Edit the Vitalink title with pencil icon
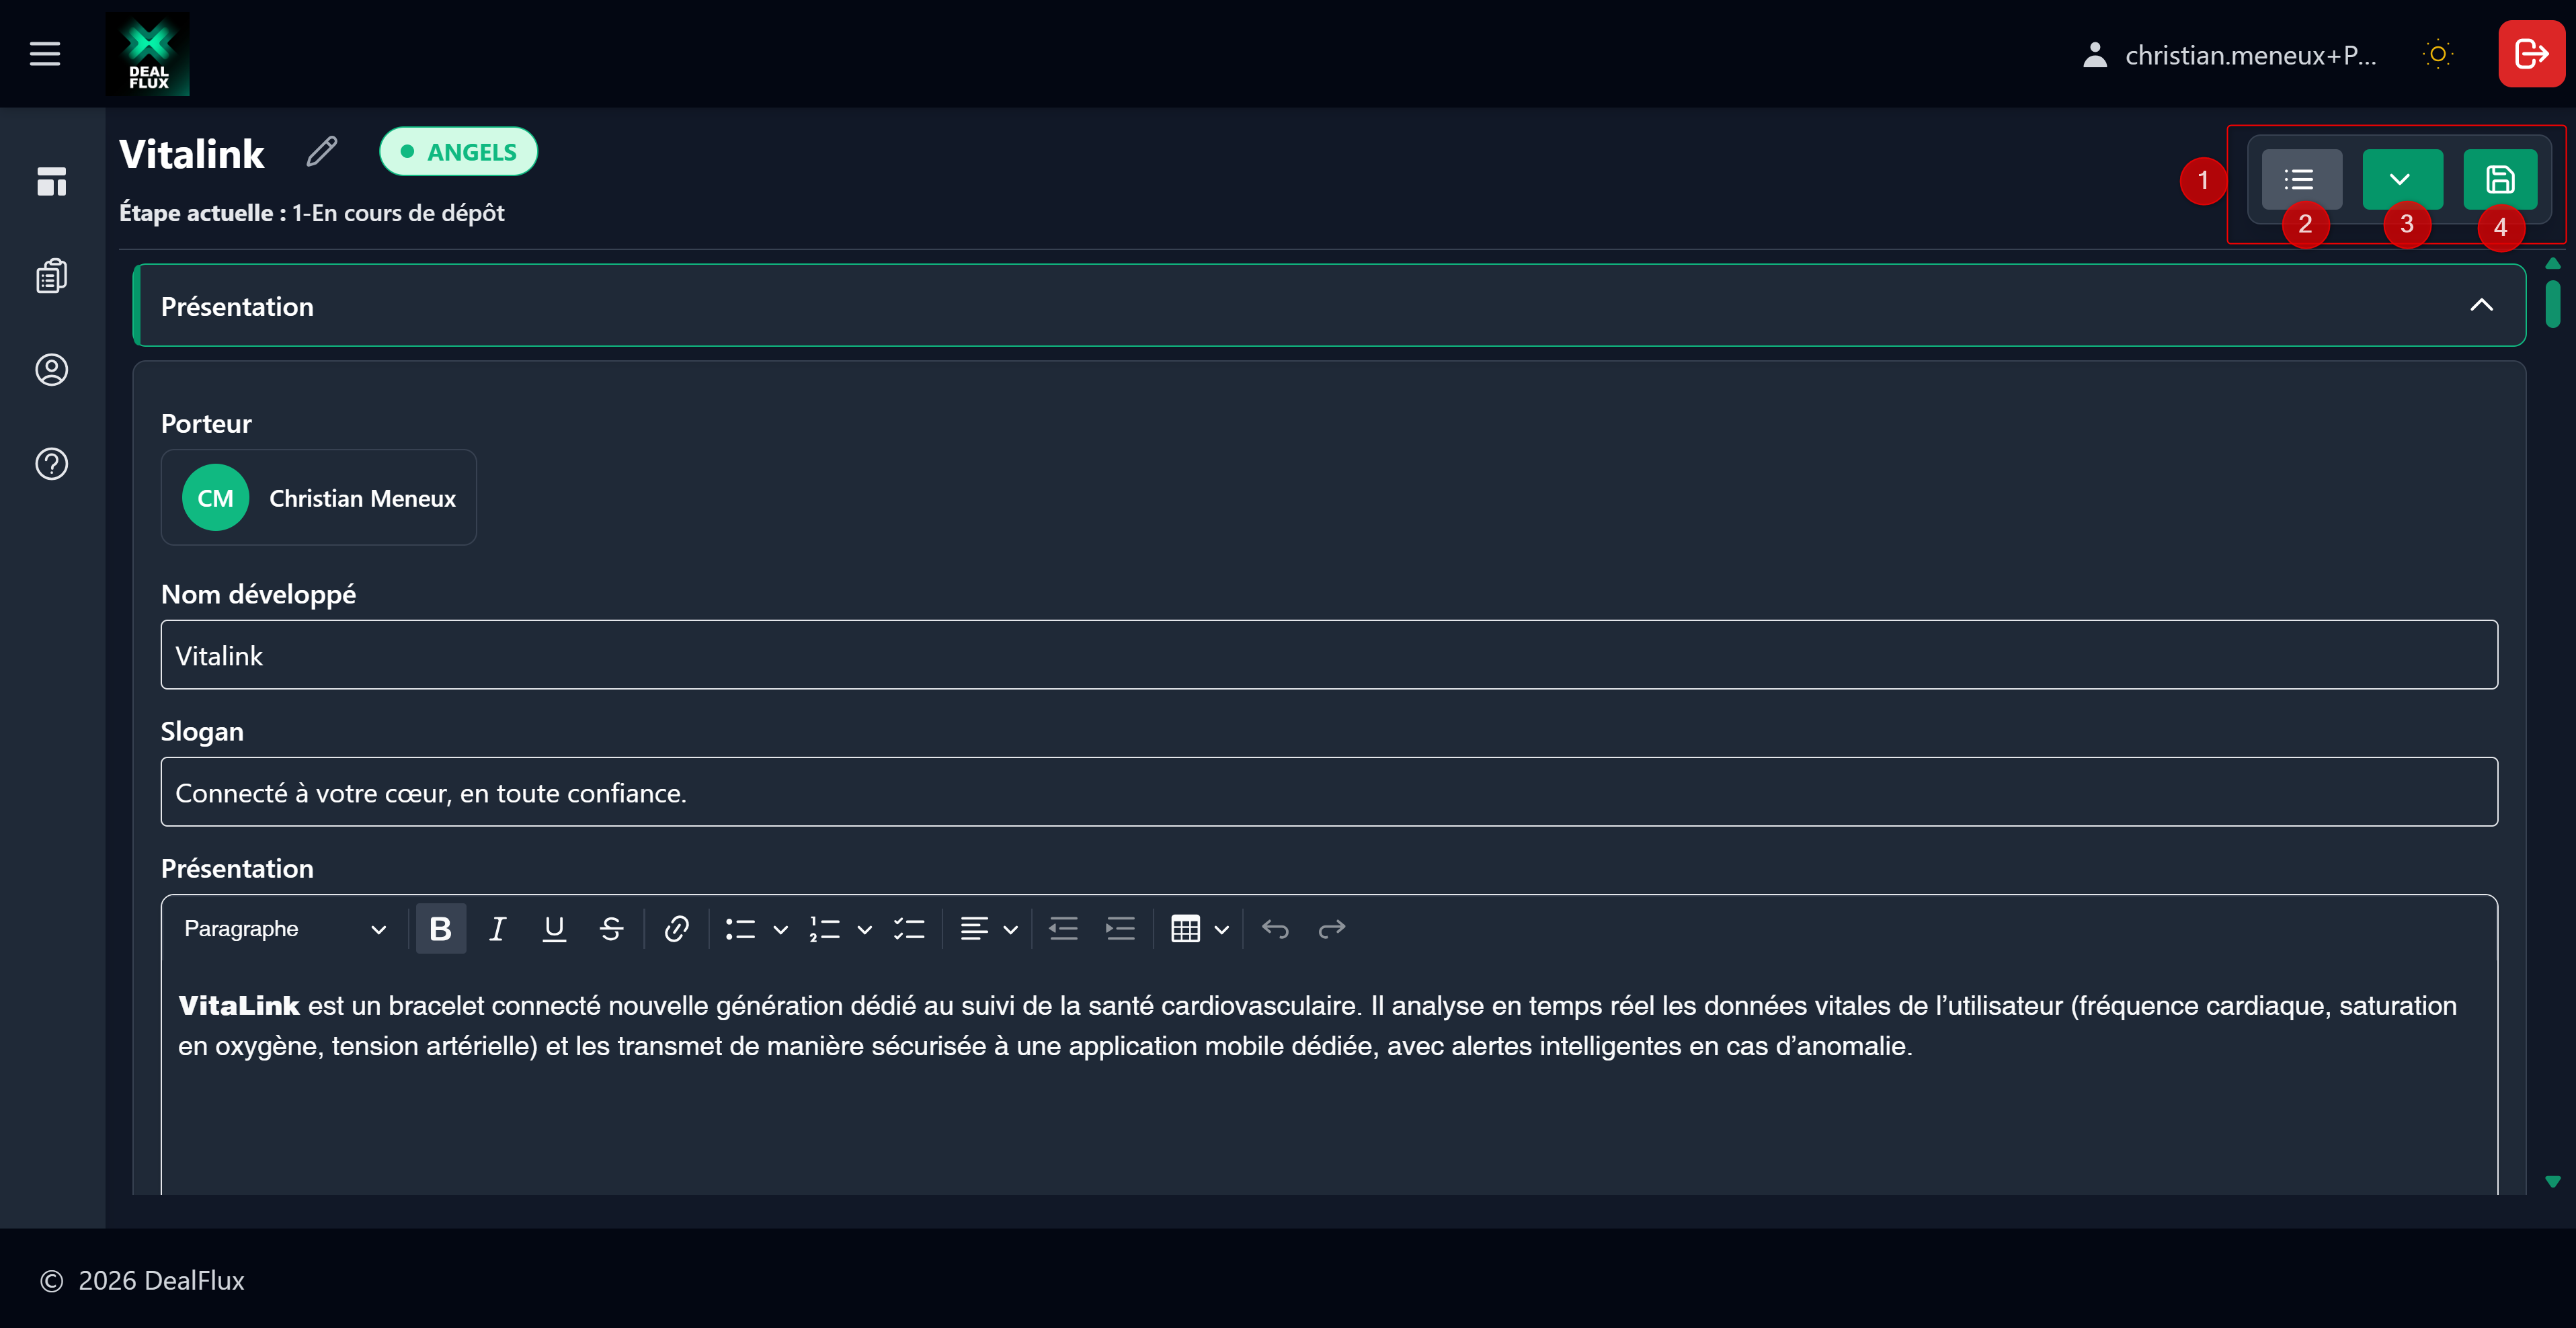The height and width of the screenshot is (1328, 2576). (321, 152)
